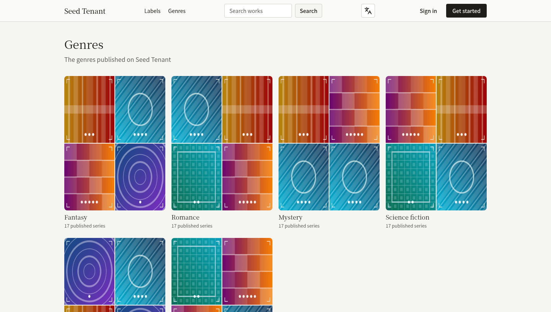Image resolution: width=551 pixels, height=312 pixels.
Task: Open Mystery's red striped cover
Action: tap(303, 109)
